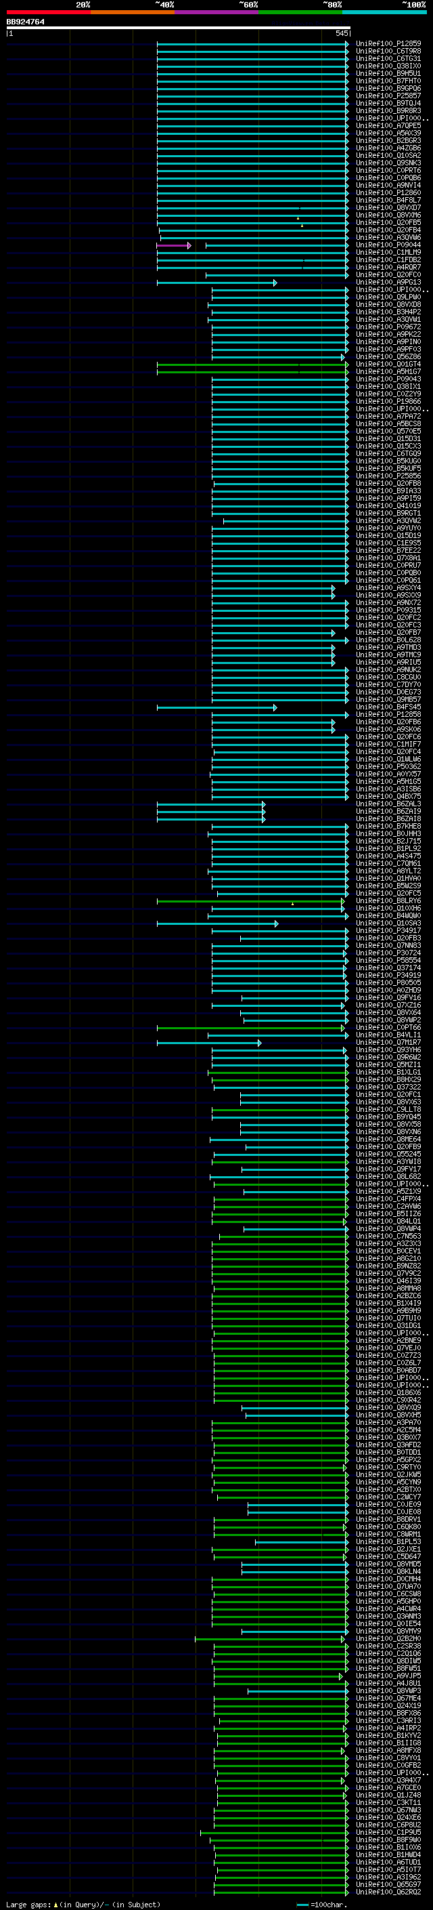The width and height of the screenshot is (433, 1910).
Task: Select the UniRef100_Q8VXD7 label
Action: tap(388, 207)
